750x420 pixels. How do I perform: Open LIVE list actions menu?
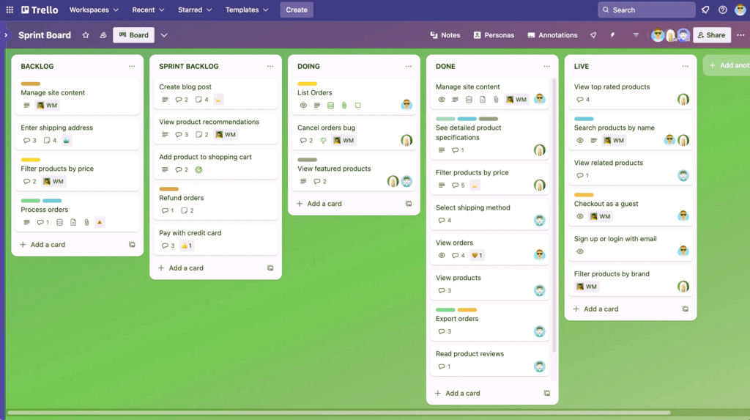[685, 66]
